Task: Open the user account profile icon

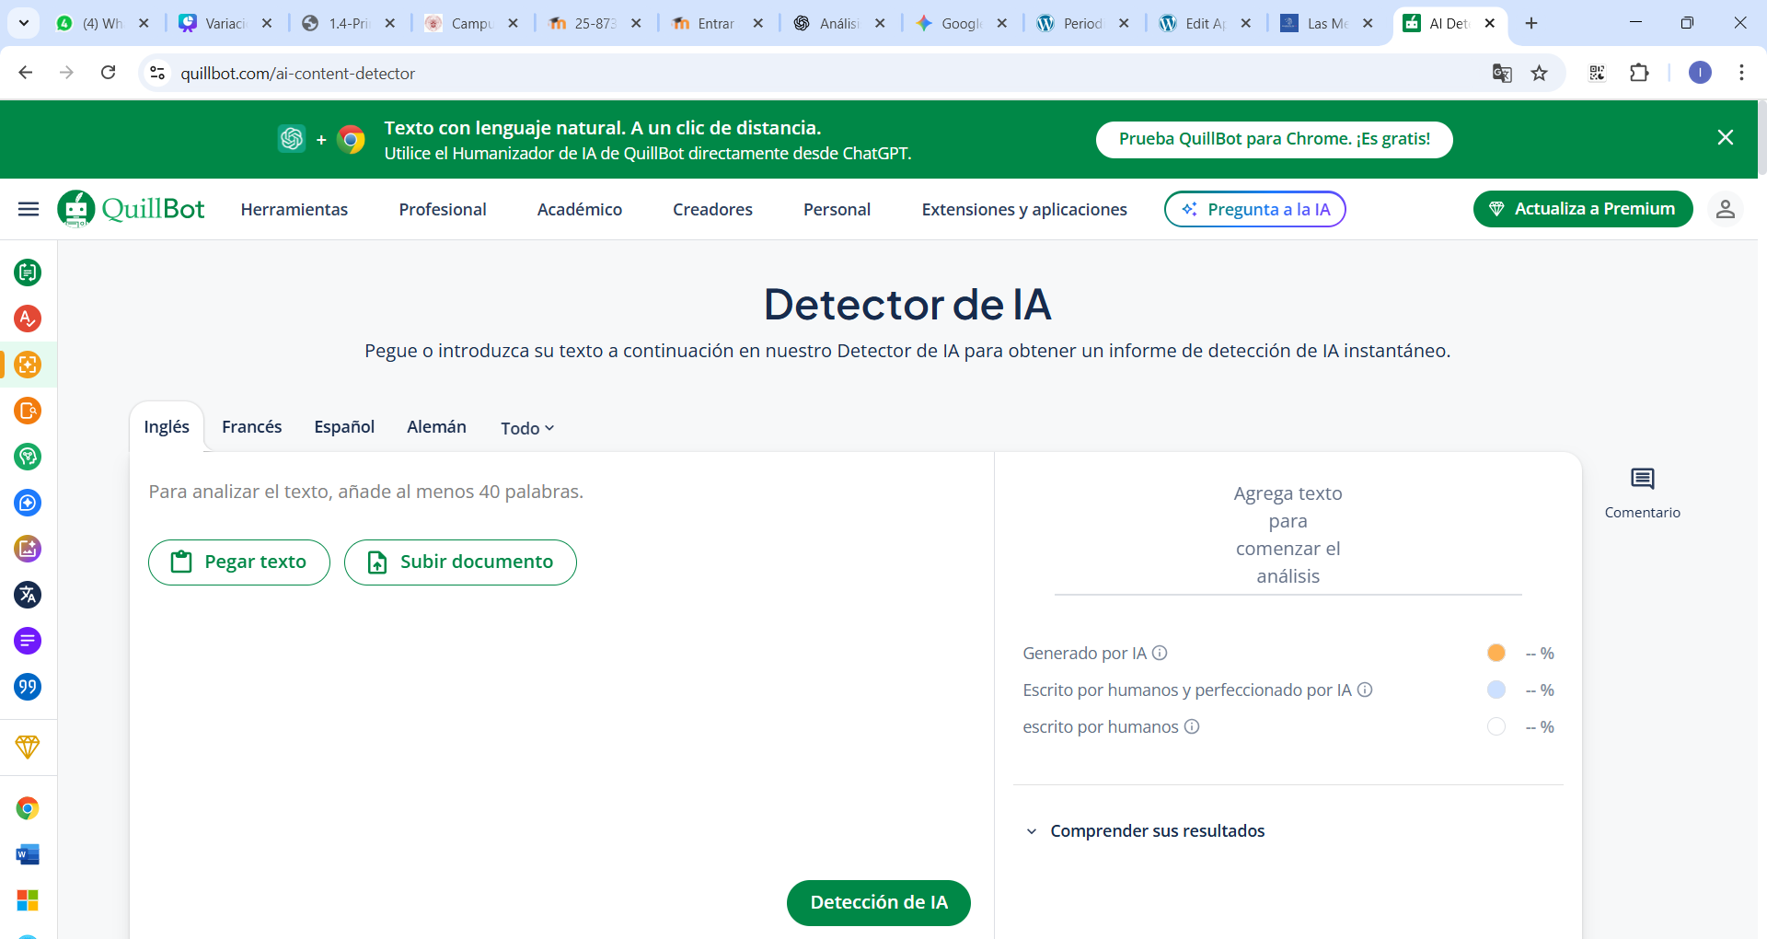Action: [1725, 209]
